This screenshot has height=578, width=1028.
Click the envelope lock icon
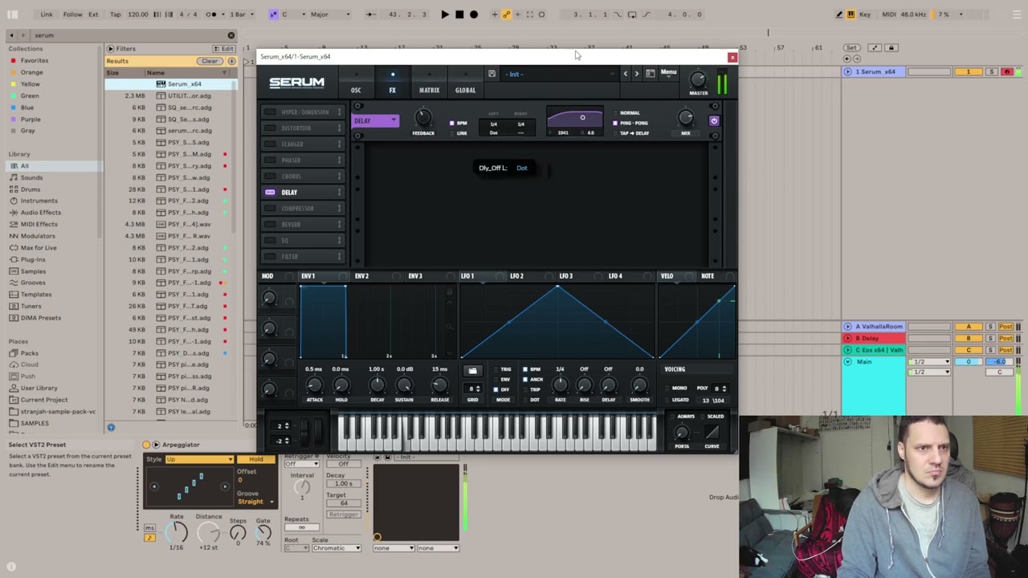click(x=450, y=291)
